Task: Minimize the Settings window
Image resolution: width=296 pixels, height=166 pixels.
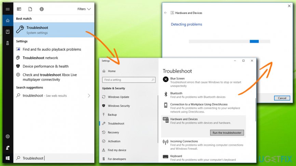Action: coord(235,61)
